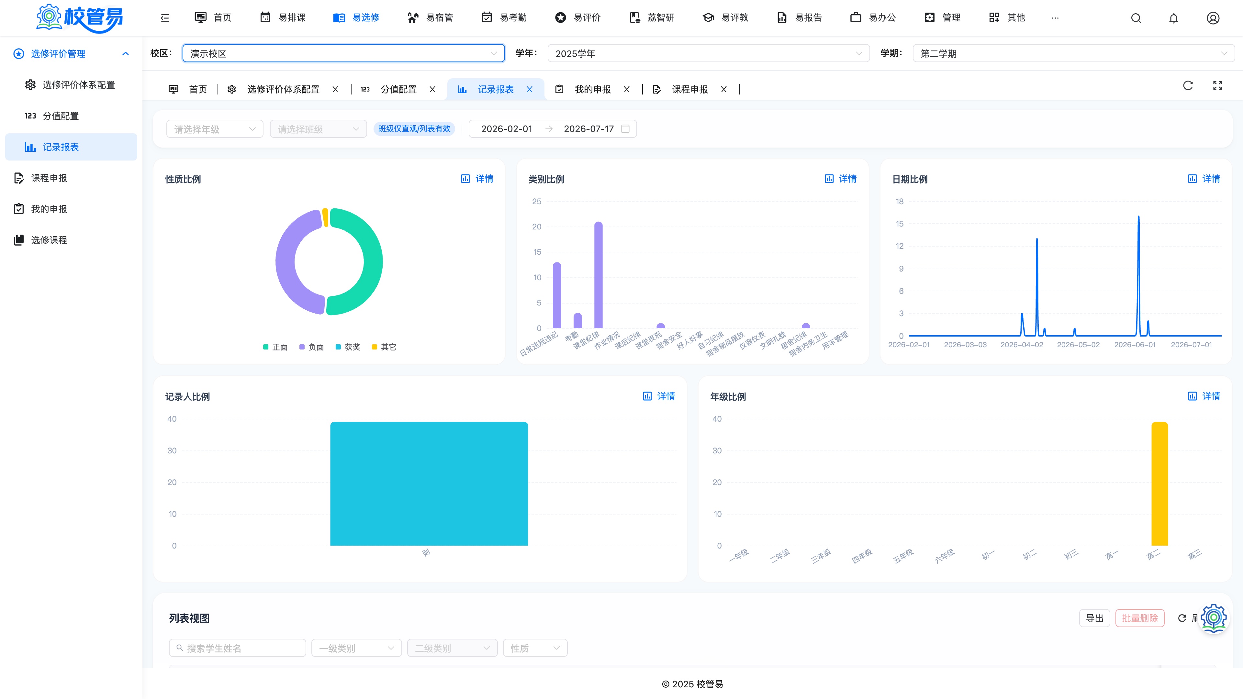
Task: Open the user account avatar icon
Action: [1213, 18]
